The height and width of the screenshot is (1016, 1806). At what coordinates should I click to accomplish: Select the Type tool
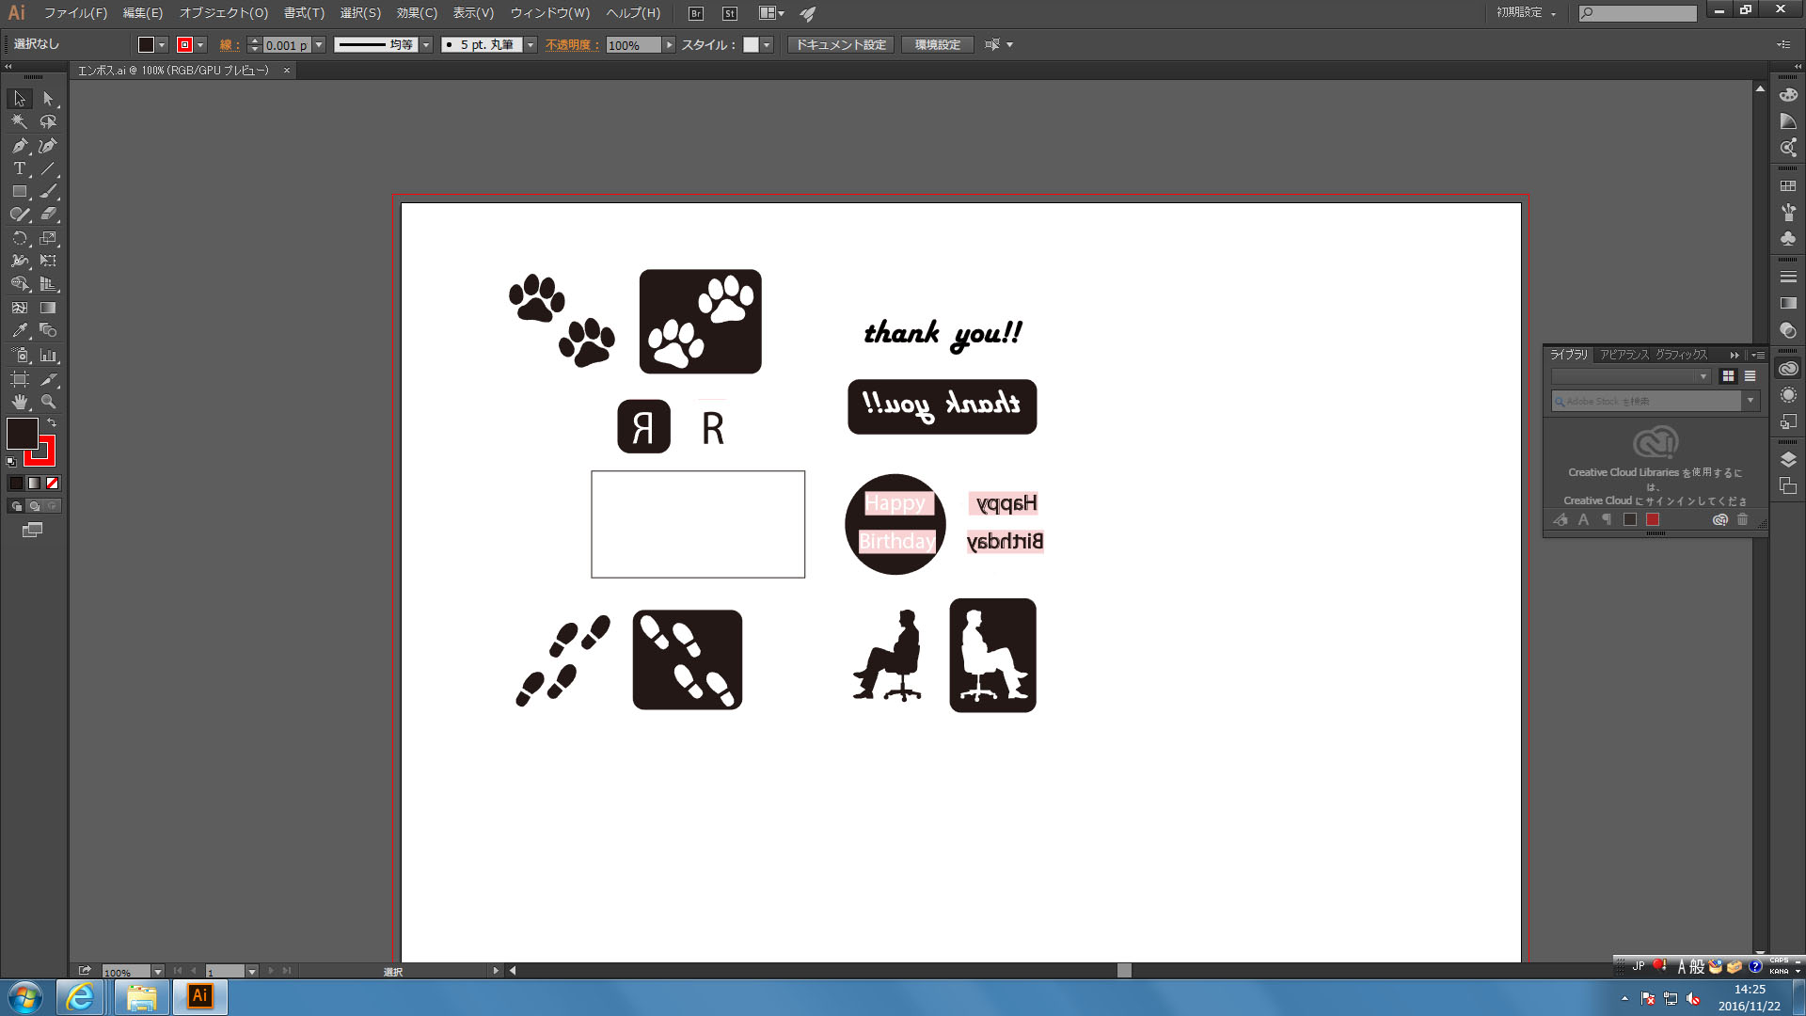(19, 168)
